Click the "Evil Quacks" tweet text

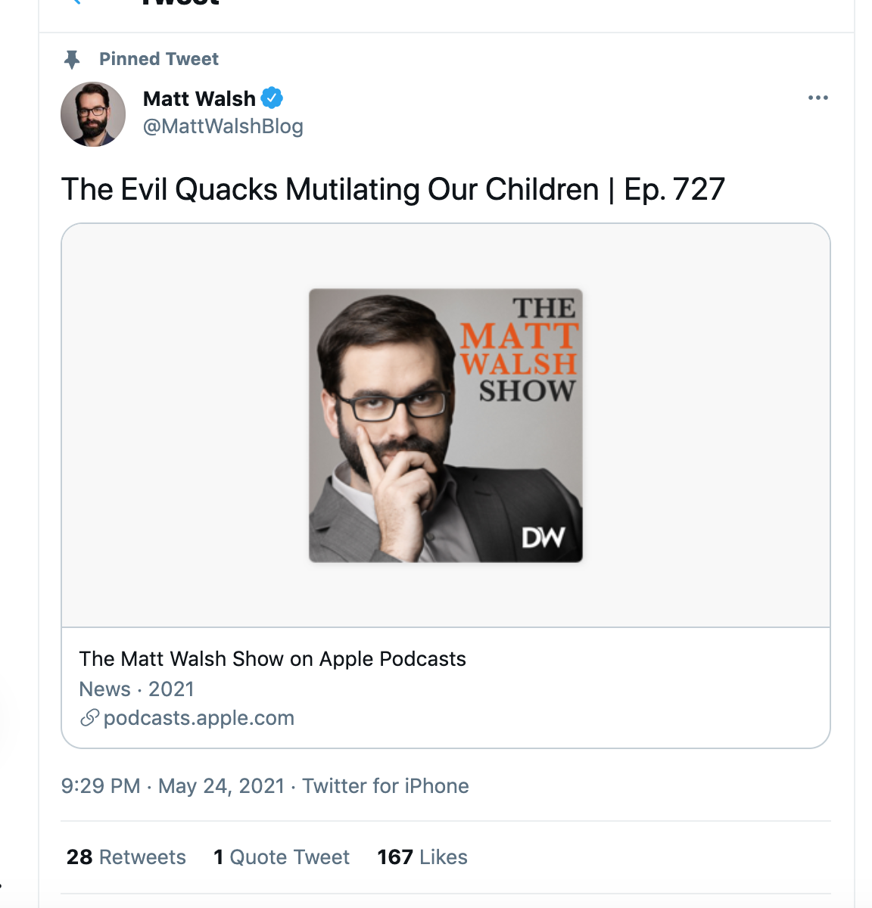coord(393,189)
